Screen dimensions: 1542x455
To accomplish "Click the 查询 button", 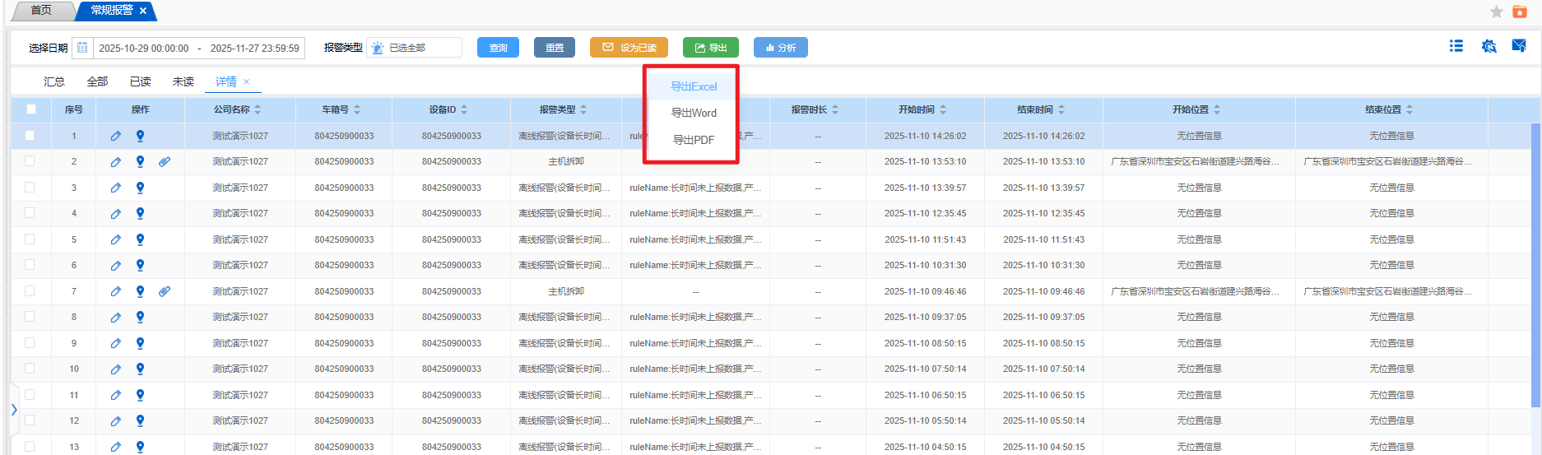I will 498,48.
